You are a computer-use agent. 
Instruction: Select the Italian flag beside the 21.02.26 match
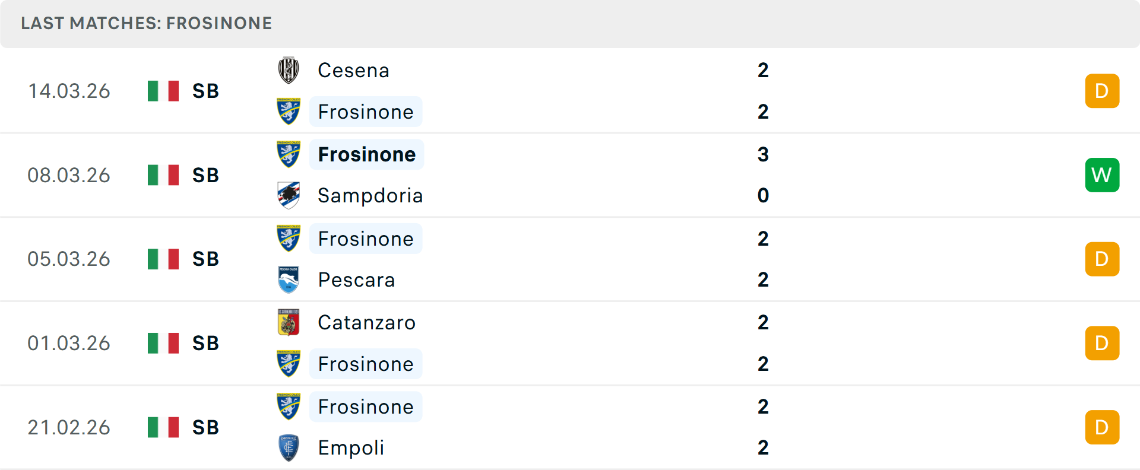(x=163, y=427)
